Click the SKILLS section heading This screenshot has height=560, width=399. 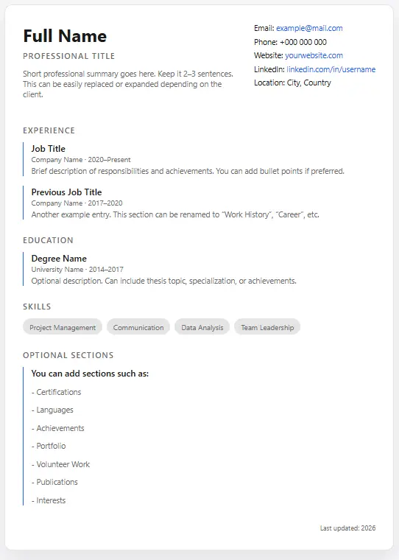[x=37, y=307]
